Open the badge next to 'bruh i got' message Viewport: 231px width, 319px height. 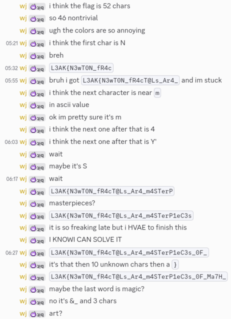(37, 81)
